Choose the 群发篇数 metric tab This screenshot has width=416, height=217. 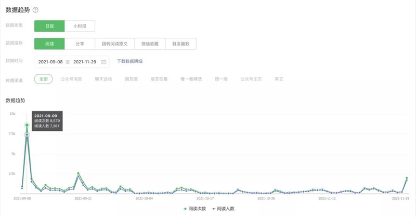coord(180,44)
